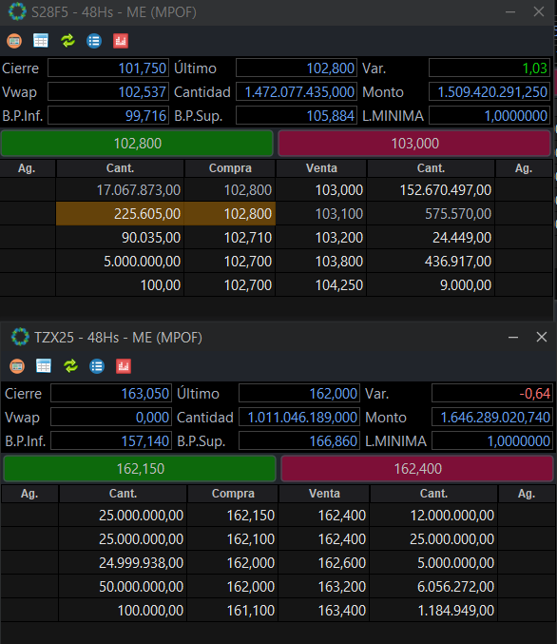Screen dimensions: 557x644
Task: Click B.P.Sup. field 105,884
Action: (297, 116)
